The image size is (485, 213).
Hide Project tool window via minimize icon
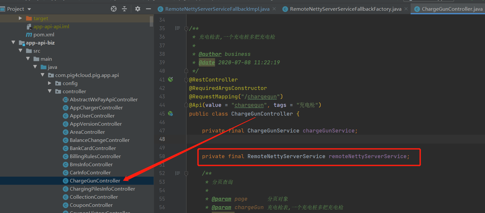click(148, 9)
